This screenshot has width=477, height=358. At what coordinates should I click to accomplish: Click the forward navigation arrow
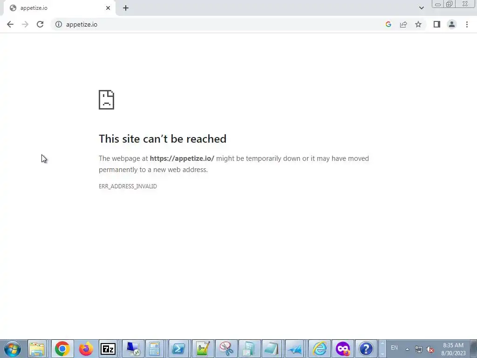[x=25, y=24]
